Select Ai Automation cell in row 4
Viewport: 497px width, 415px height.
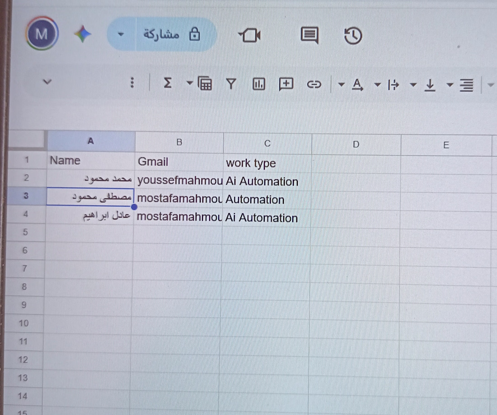coord(266,218)
